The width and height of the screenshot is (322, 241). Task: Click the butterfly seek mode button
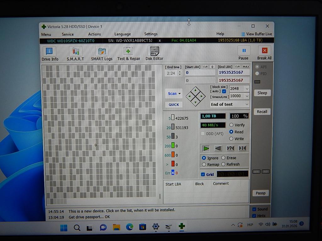[242, 148]
